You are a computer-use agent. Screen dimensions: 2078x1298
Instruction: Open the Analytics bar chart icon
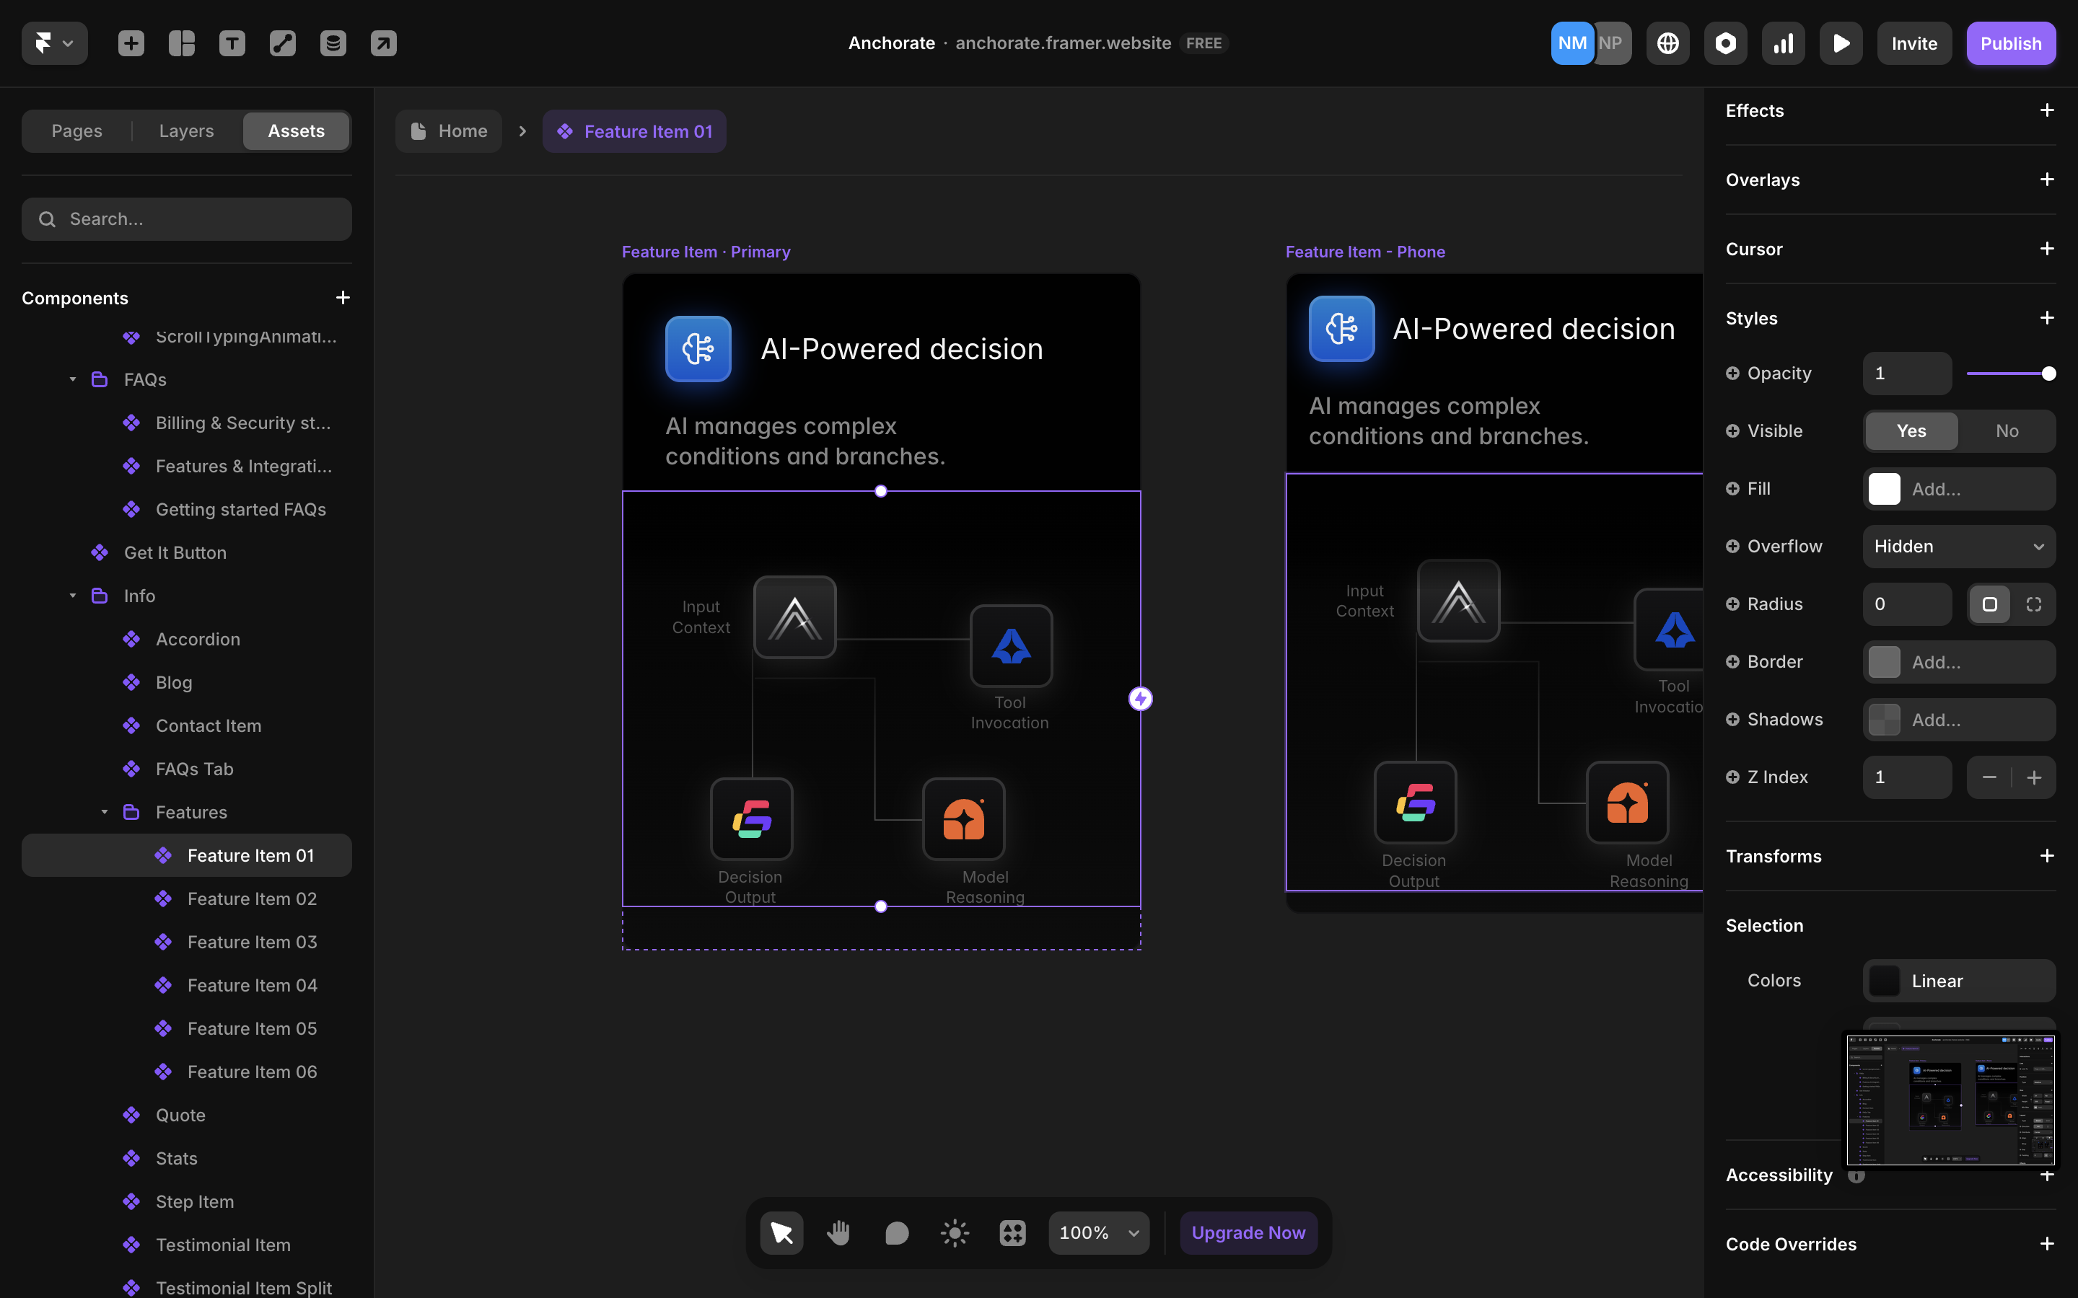click(1784, 43)
